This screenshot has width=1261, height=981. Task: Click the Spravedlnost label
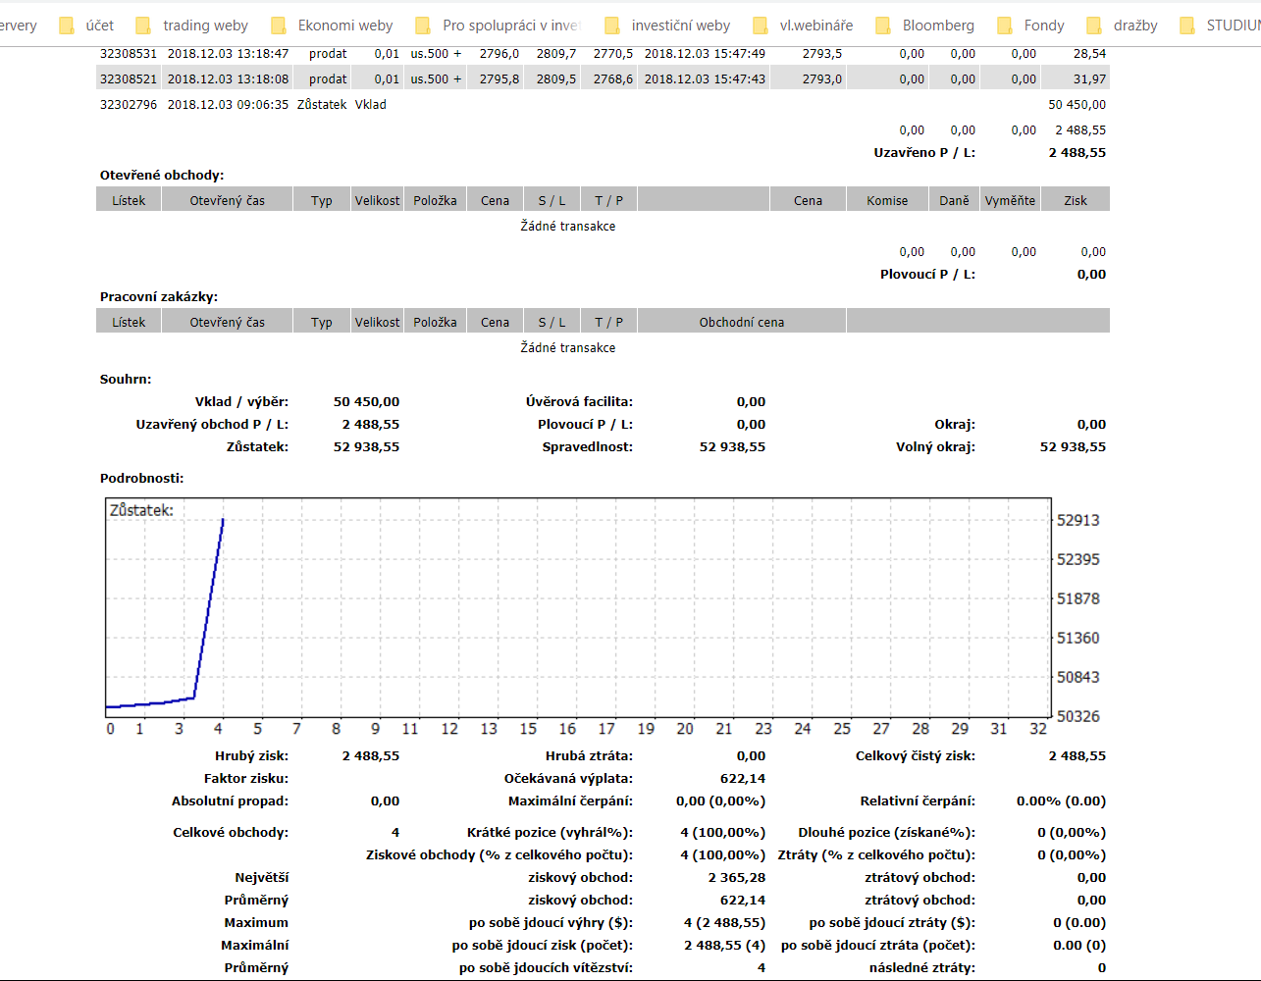(588, 447)
